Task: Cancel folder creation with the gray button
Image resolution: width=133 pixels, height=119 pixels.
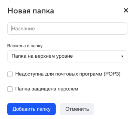Action: point(77,109)
